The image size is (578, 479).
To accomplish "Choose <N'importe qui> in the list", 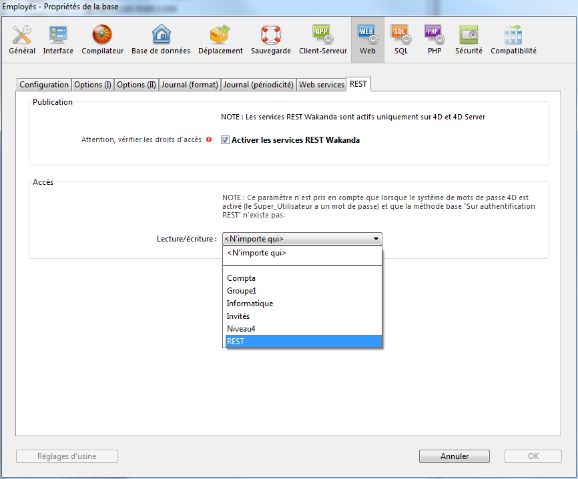I will (x=304, y=253).
